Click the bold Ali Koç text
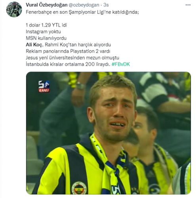This screenshot has width=196, height=198. coord(34,45)
